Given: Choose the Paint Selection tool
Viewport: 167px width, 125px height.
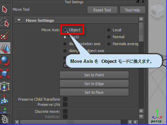Looking at the screenshot, I should [x=5, y=35].
